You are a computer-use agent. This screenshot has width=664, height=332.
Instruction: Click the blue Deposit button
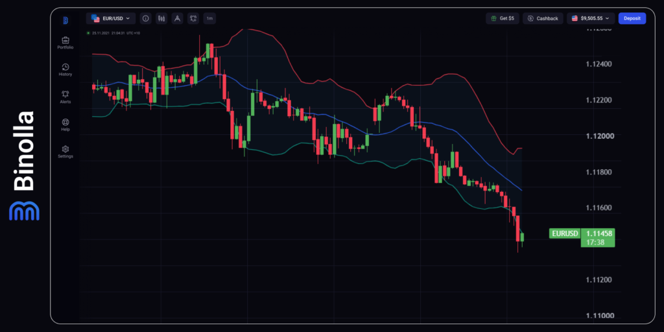point(632,18)
